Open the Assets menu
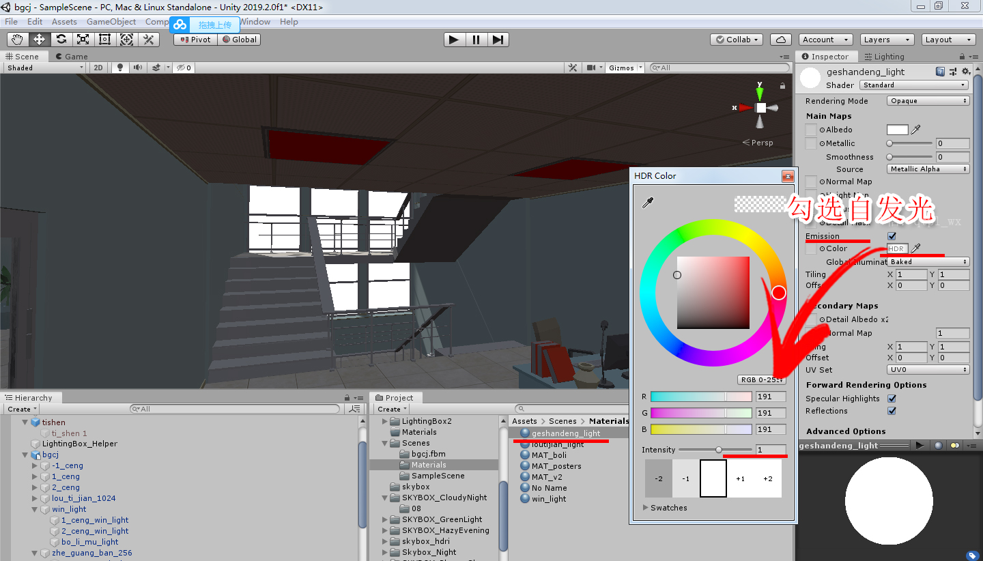 [64, 22]
